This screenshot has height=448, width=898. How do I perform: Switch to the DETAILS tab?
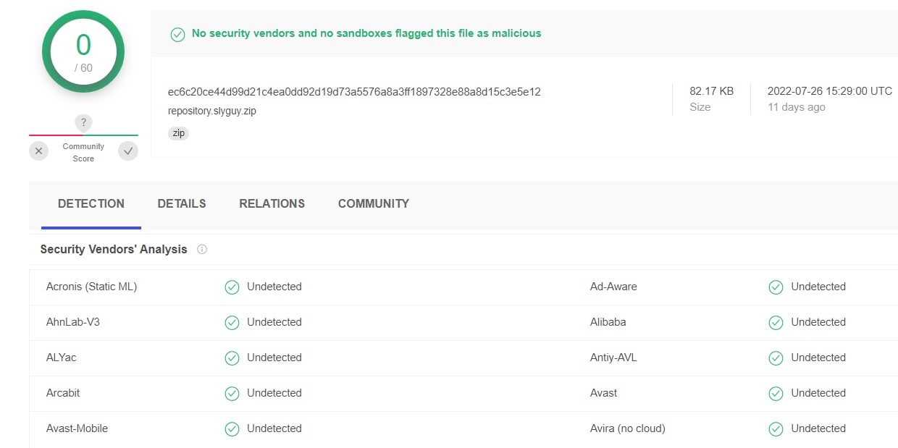click(x=182, y=204)
